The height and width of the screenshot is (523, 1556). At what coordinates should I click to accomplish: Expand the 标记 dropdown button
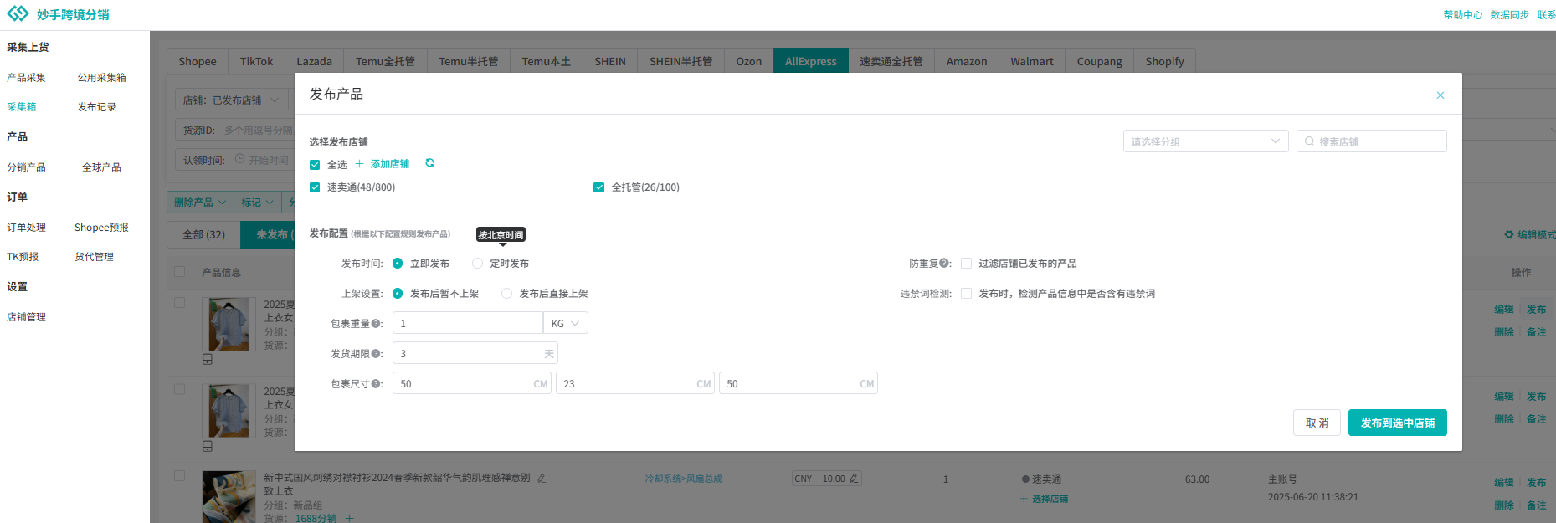[x=257, y=203]
